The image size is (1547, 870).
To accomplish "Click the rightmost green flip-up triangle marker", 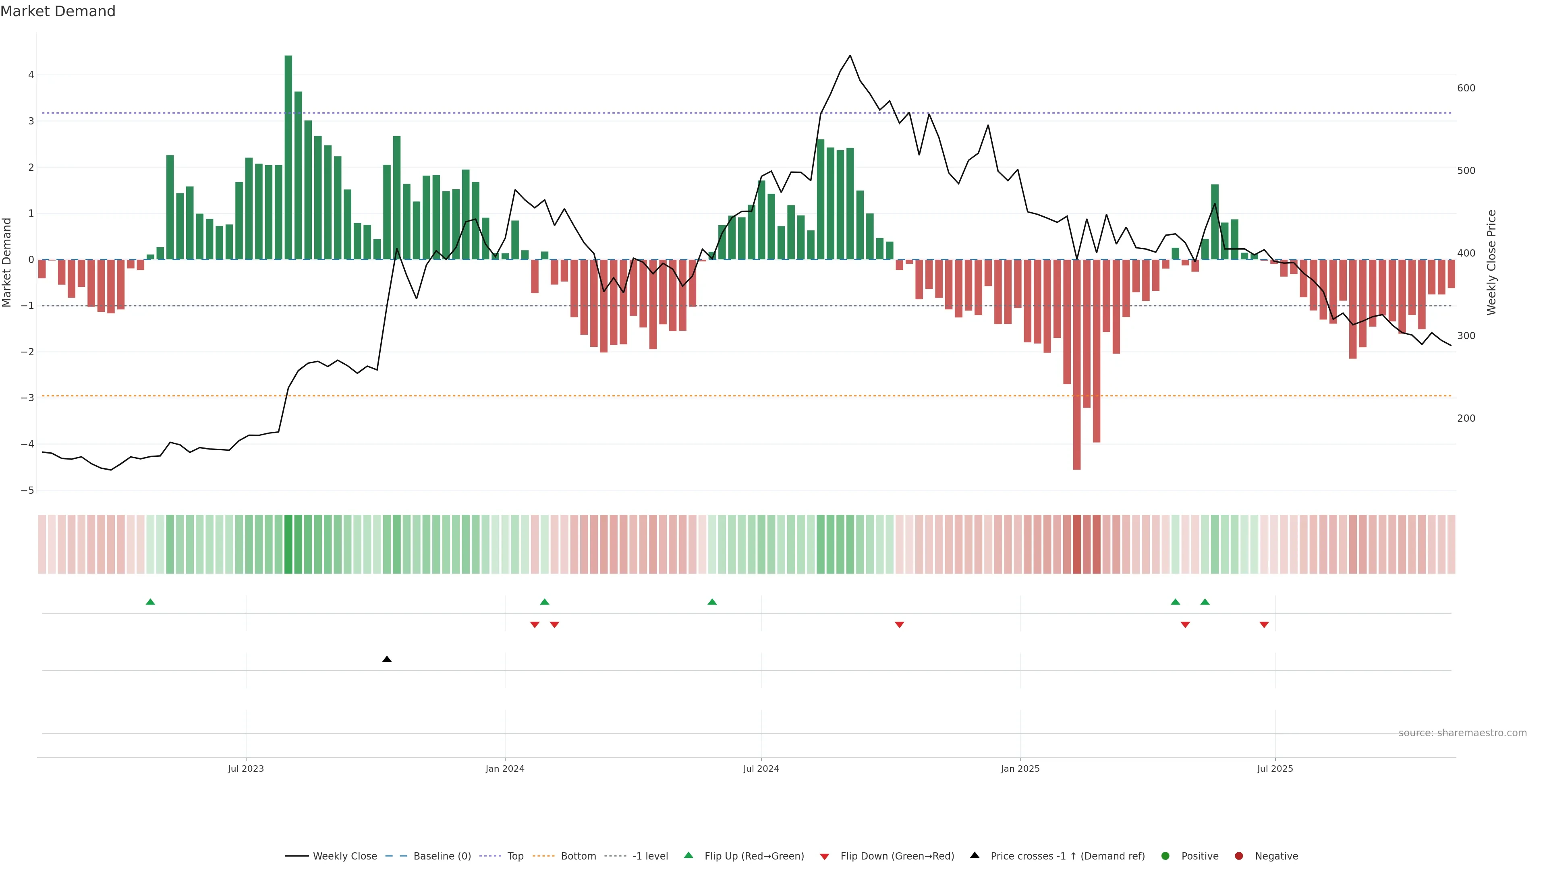I will click(x=1205, y=602).
